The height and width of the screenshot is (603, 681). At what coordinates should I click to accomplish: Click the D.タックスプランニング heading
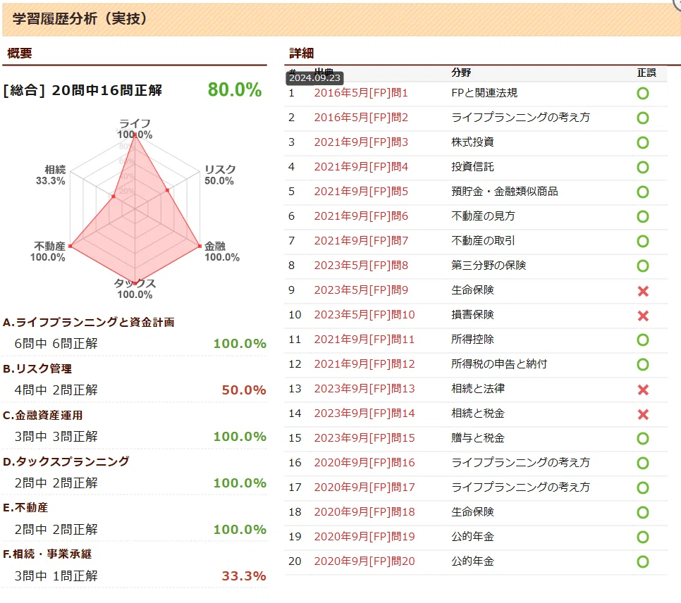[x=66, y=461]
